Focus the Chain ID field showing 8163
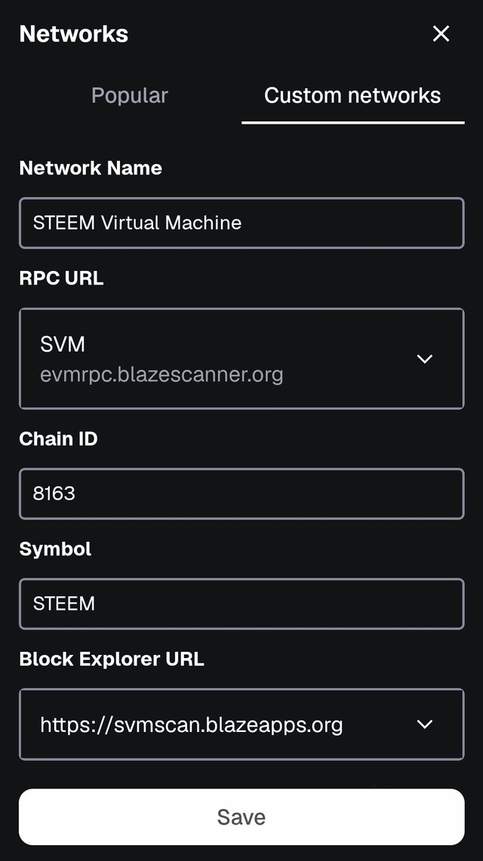Viewport: 483px width, 861px height. (x=241, y=494)
